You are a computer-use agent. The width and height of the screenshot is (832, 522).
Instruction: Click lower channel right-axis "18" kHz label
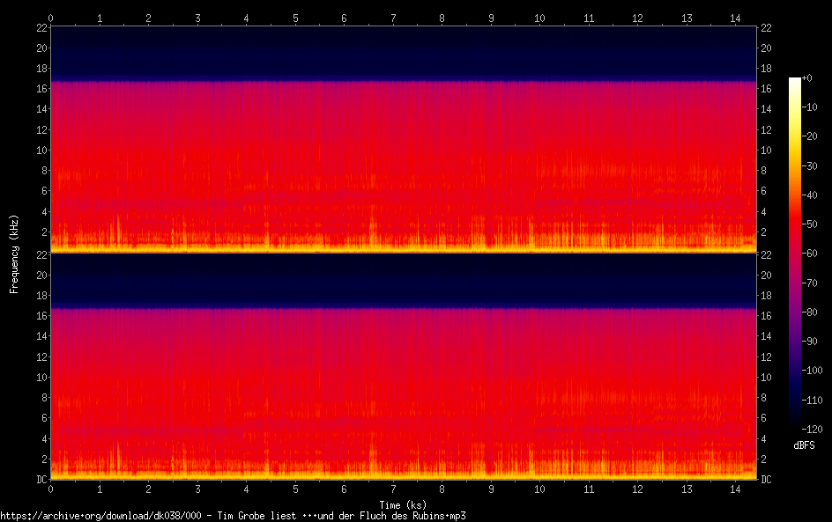pyautogui.click(x=766, y=295)
